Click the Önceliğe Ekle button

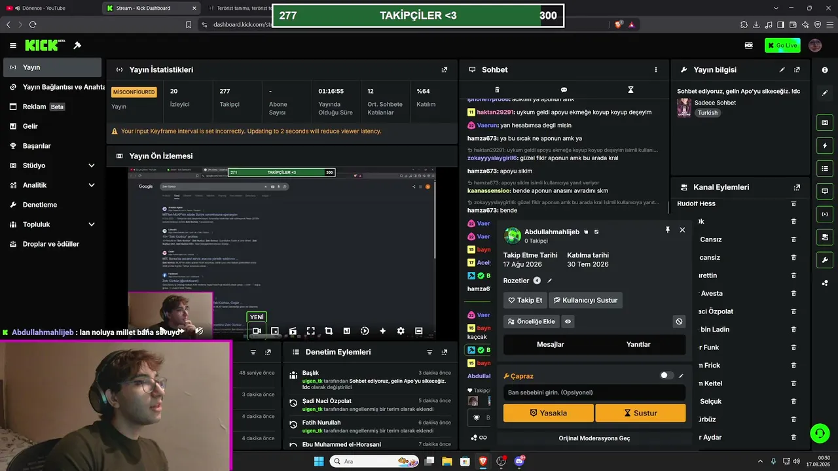[x=531, y=321]
